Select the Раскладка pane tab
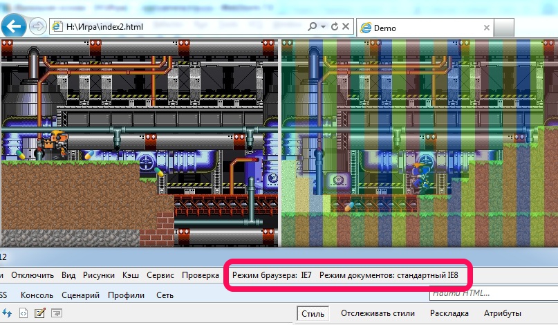The image size is (558, 325). 449,313
